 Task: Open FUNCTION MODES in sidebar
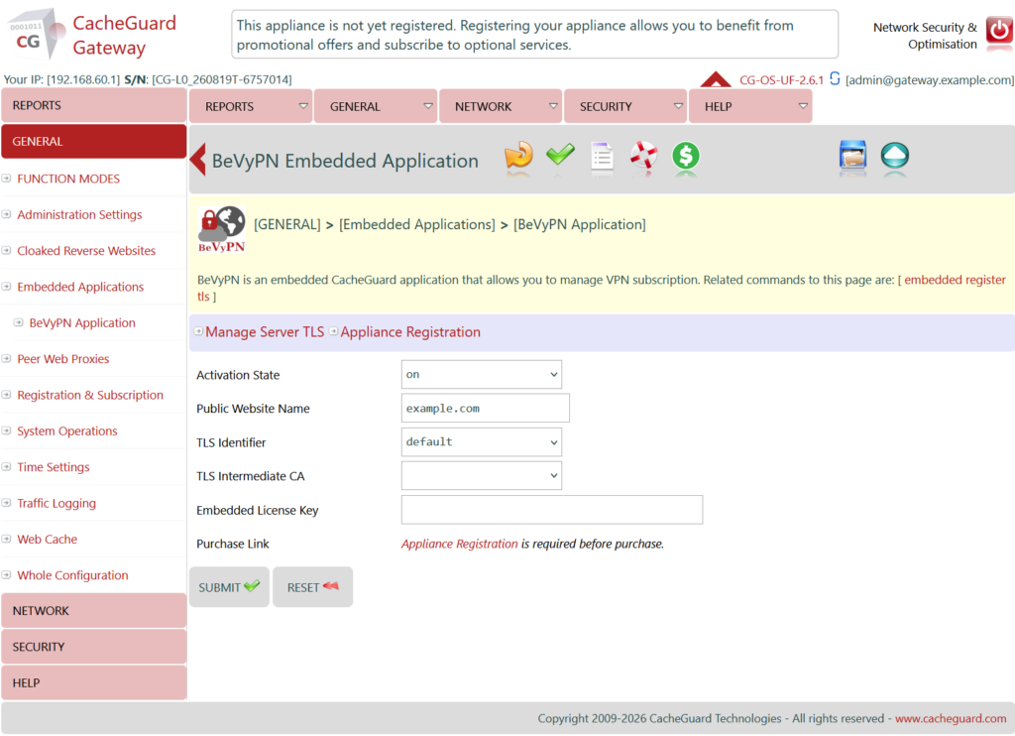point(68,179)
